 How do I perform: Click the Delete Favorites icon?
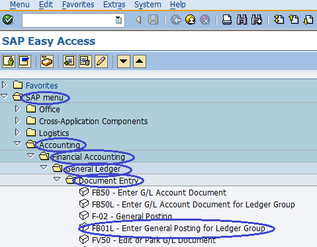click(x=85, y=61)
